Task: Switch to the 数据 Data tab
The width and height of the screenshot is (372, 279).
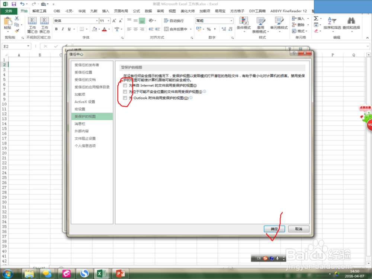Action: tap(148, 11)
